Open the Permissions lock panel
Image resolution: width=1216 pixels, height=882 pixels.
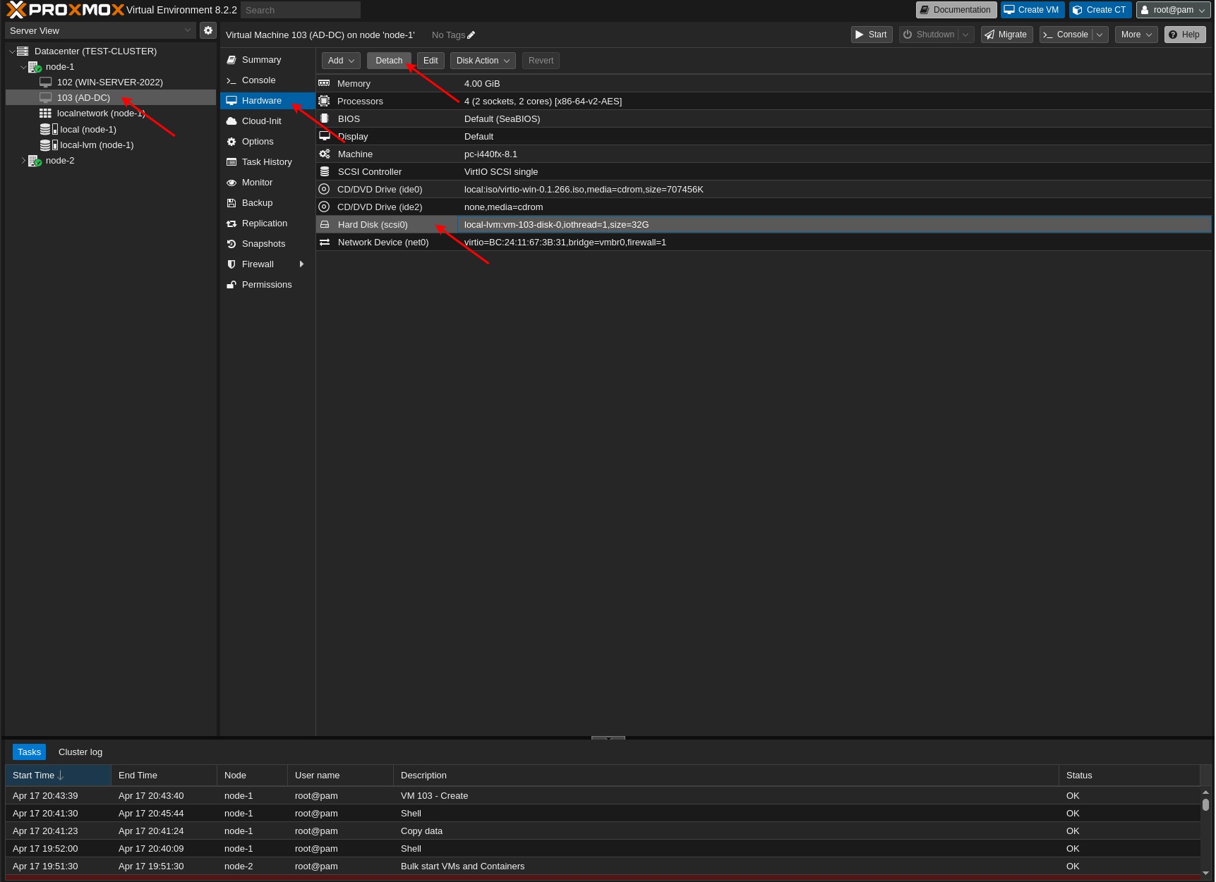pos(267,284)
